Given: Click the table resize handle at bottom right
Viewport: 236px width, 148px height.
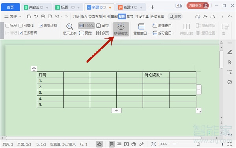Looking at the screenshot, I should click(199, 111).
